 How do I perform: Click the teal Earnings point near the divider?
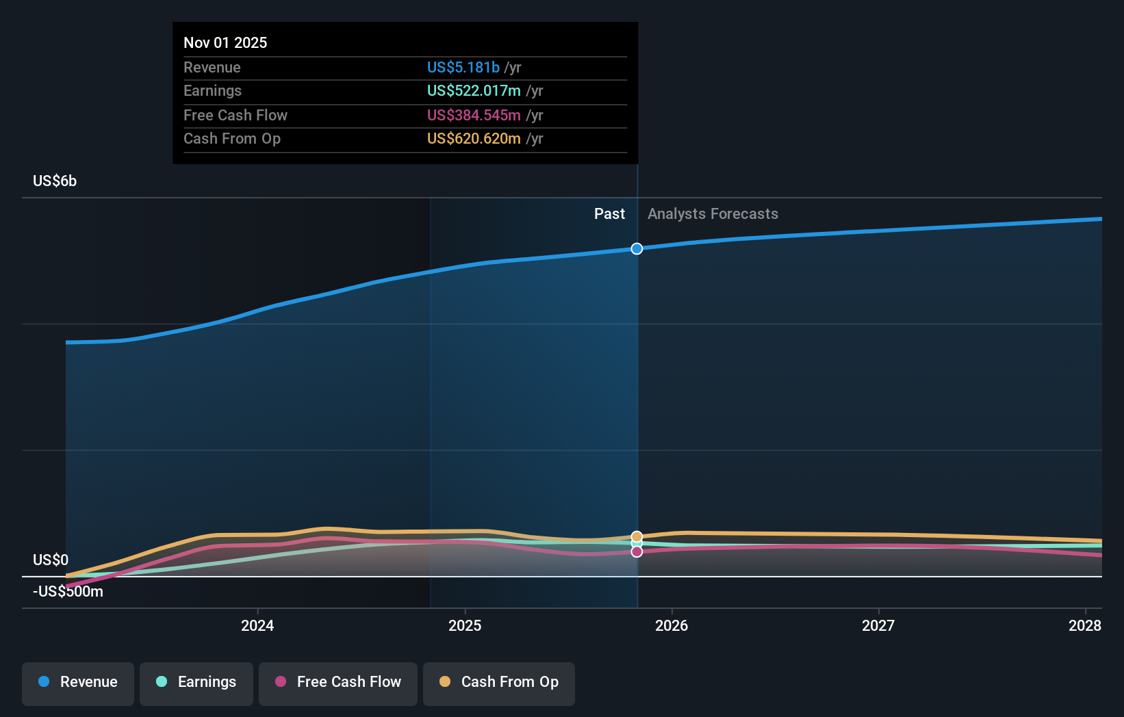click(x=637, y=543)
